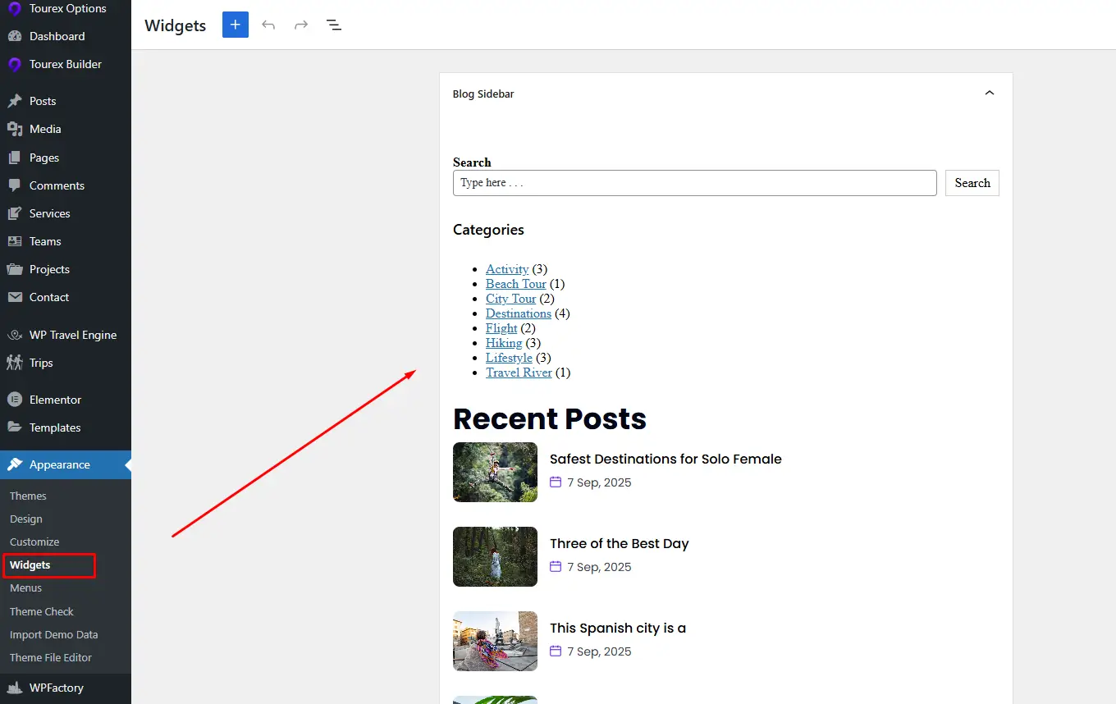Click the WP Travel Engine icon

point(14,335)
